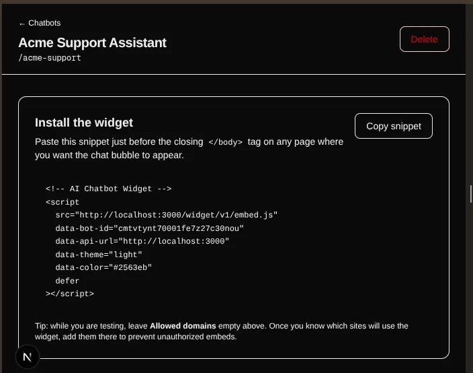The height and width of the screenshot is (373, 473).
Task: Click the red Delete button
Action: 424,39
